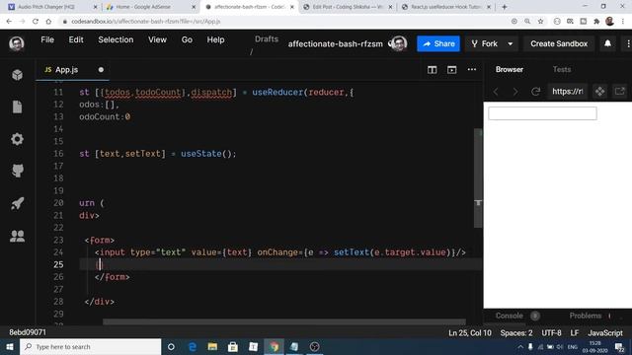632x355 pixels.
Task: Open a new Chrome tab
Action: coord(504,7)
